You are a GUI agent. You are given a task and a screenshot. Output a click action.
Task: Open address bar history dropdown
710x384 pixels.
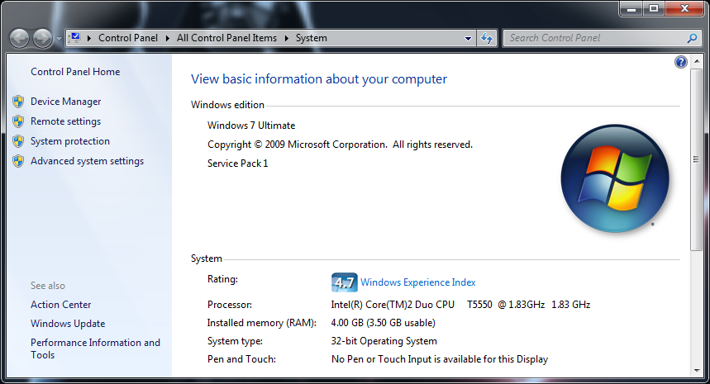pyautogui.click(x=468, y=39)
